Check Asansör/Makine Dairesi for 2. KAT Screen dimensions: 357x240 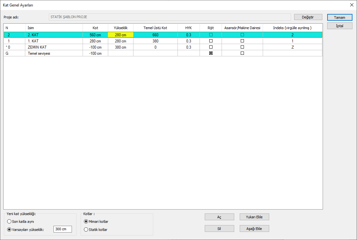click(242, 35)
